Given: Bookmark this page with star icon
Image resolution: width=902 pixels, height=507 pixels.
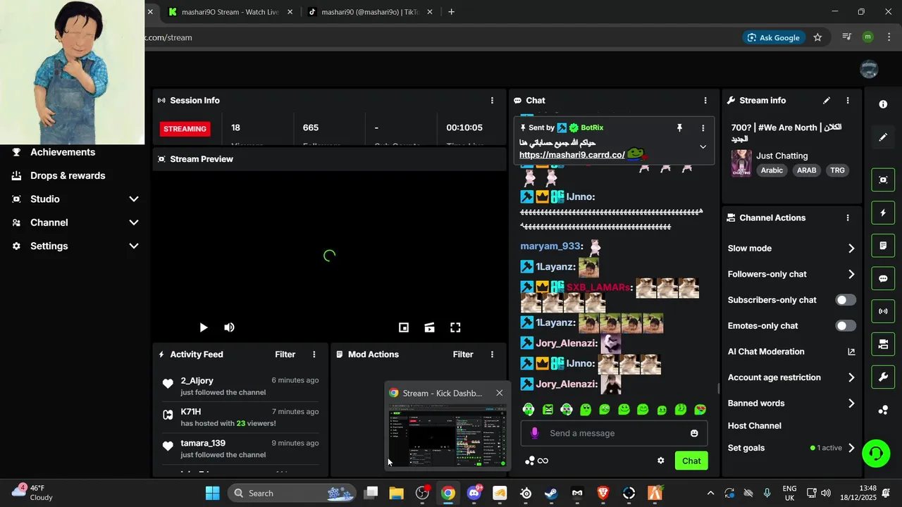Looking at the screenshot, I should pos(817,38).
